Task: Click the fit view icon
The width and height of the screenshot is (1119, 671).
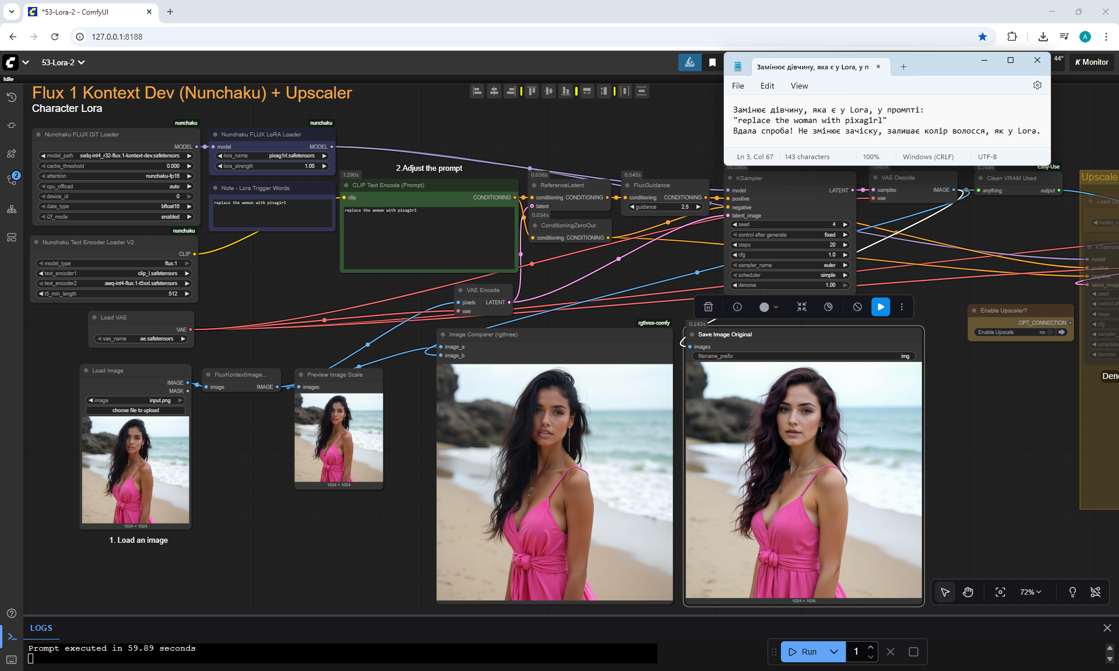Action: coord(1000,592)
